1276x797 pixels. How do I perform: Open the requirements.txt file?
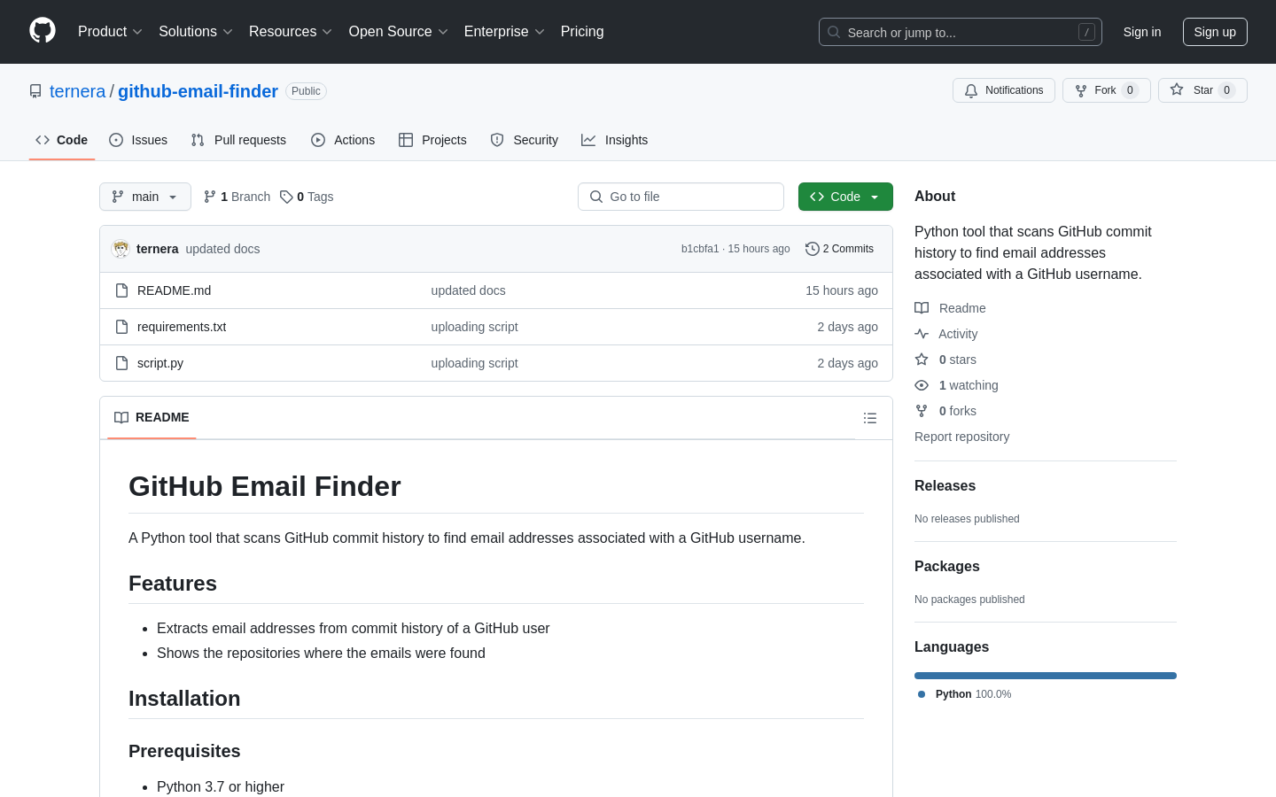[x=182, y=327]
